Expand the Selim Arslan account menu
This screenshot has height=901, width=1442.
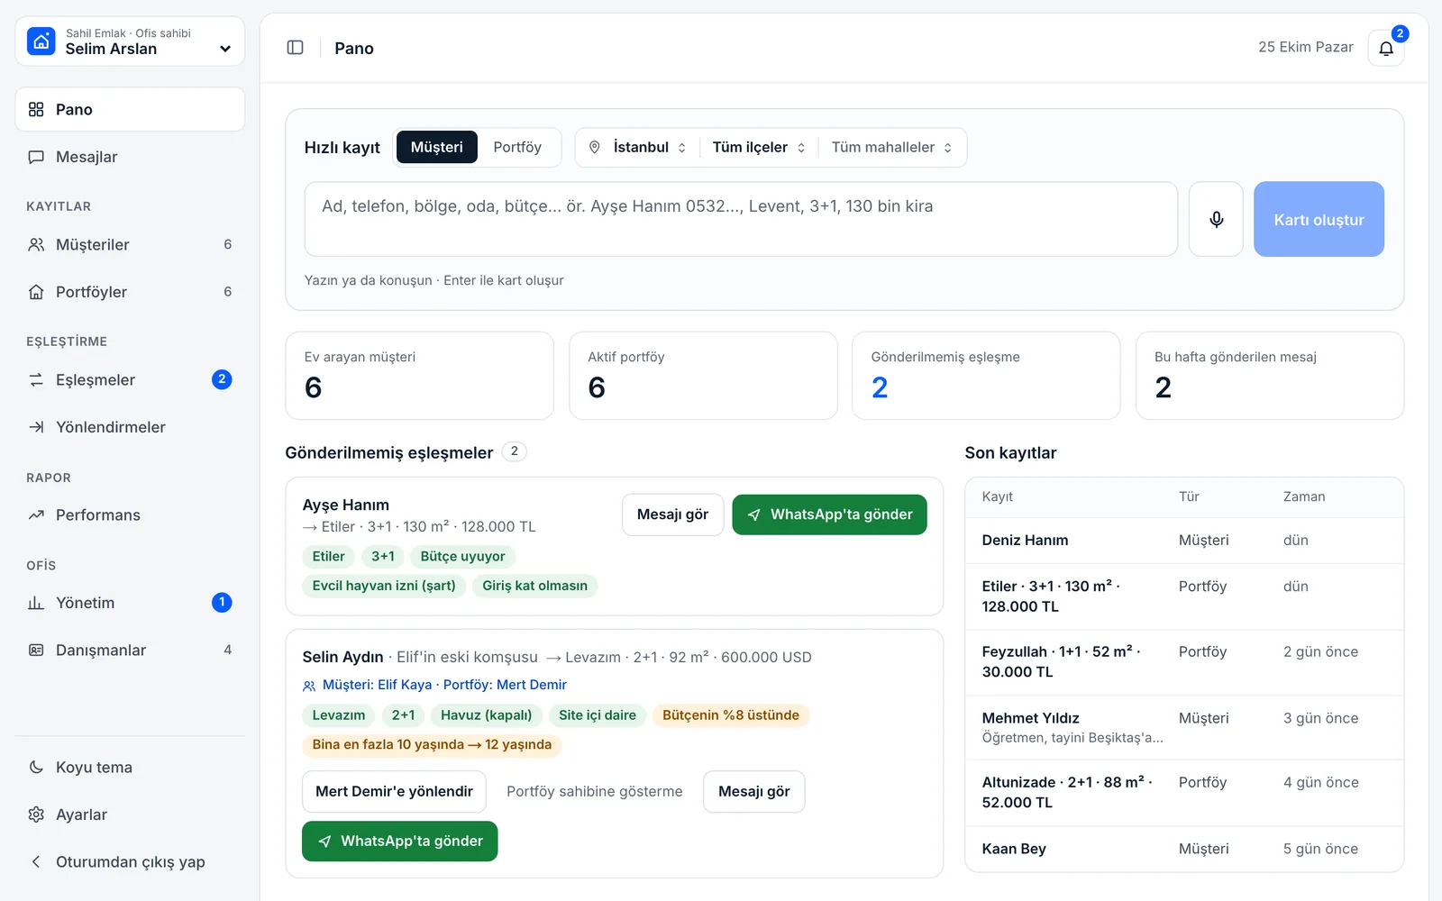pyautogui.click(x=130, y=41)
